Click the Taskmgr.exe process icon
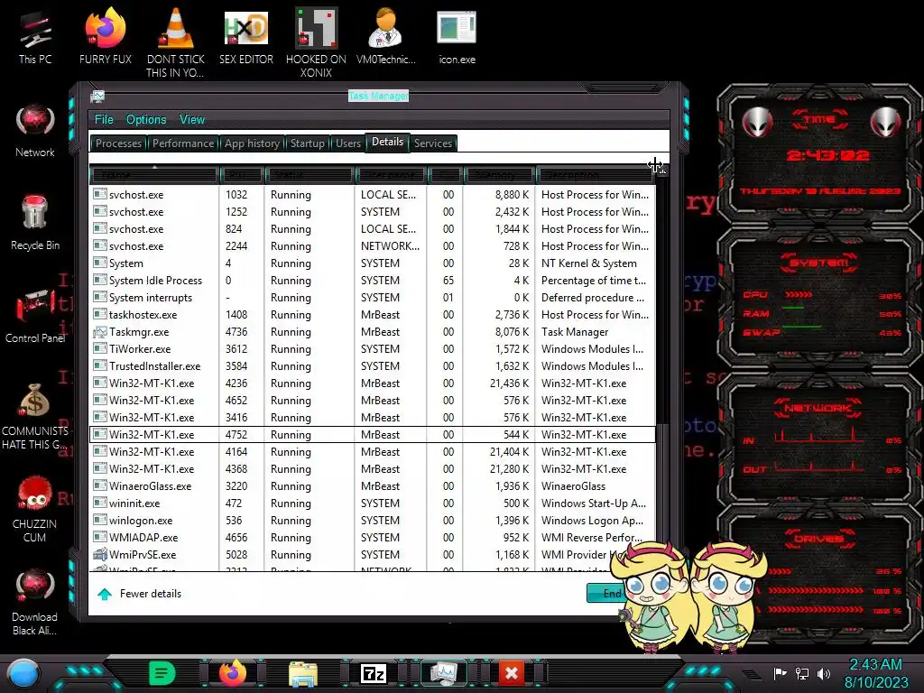 pos(100,332)
